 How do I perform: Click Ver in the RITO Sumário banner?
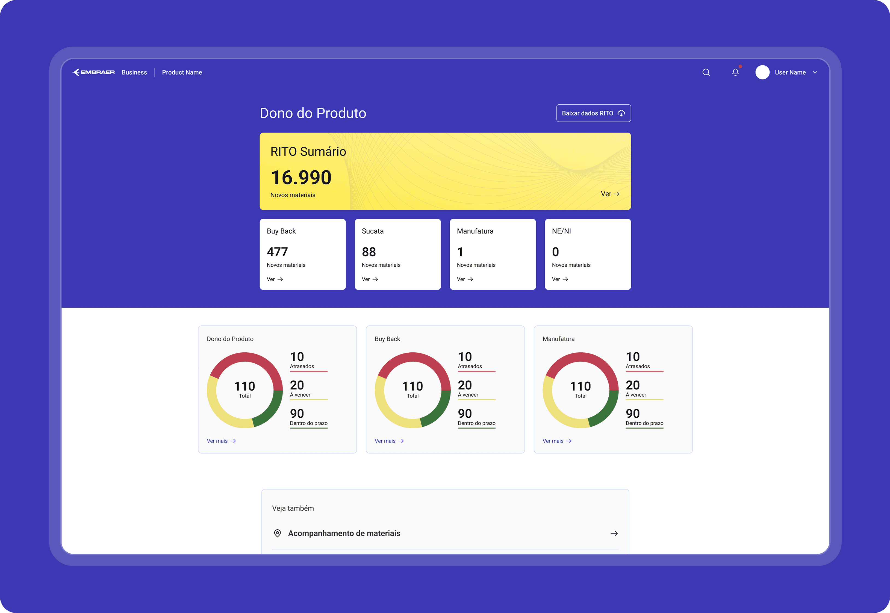tap(610, 194)
